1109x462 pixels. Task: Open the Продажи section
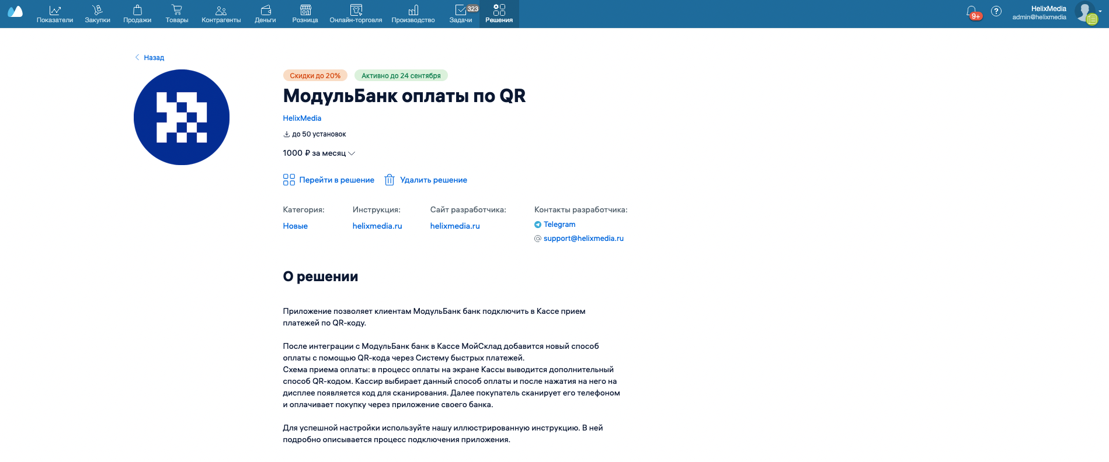(x=137, y=14)
